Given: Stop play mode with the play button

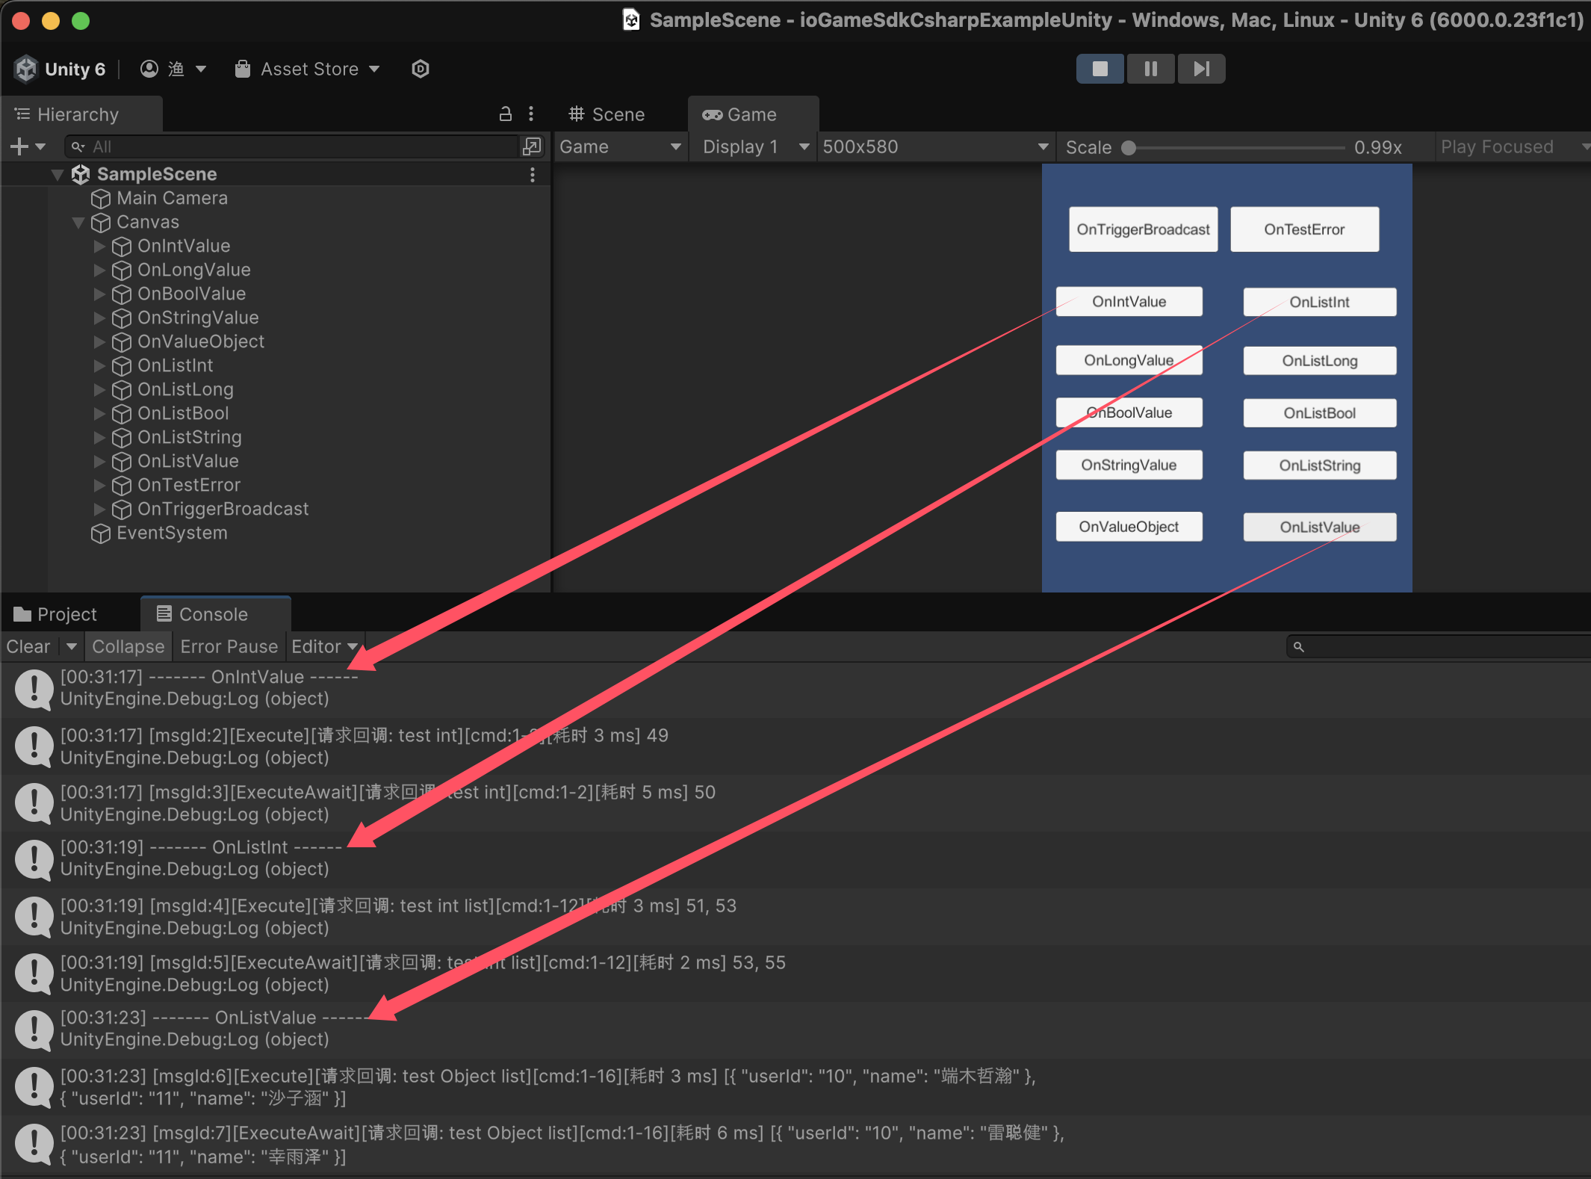Looking at the screenshot, I should (1100, 69).
